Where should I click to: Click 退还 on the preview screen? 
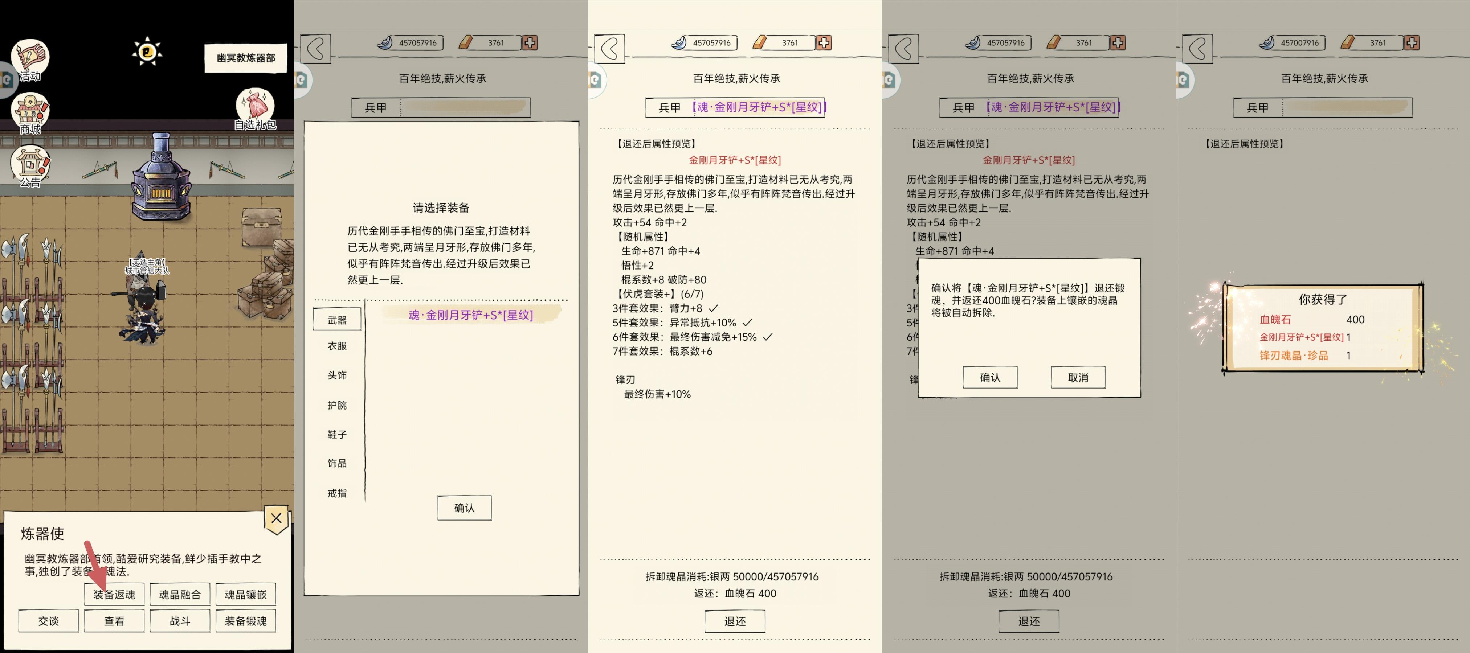point(734,621)
